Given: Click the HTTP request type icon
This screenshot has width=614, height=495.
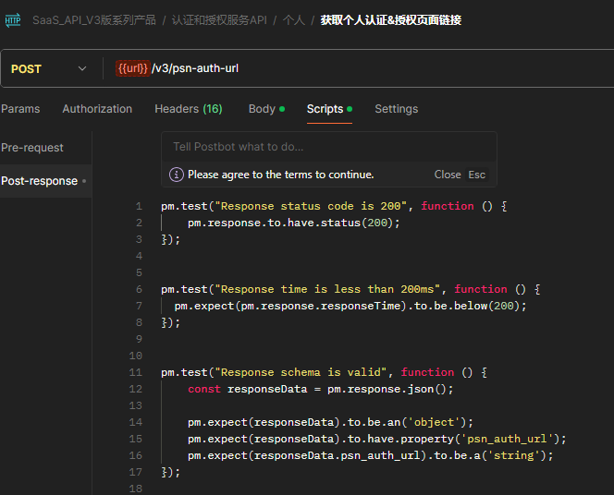Looking at the screenshot, I should 13,20.
